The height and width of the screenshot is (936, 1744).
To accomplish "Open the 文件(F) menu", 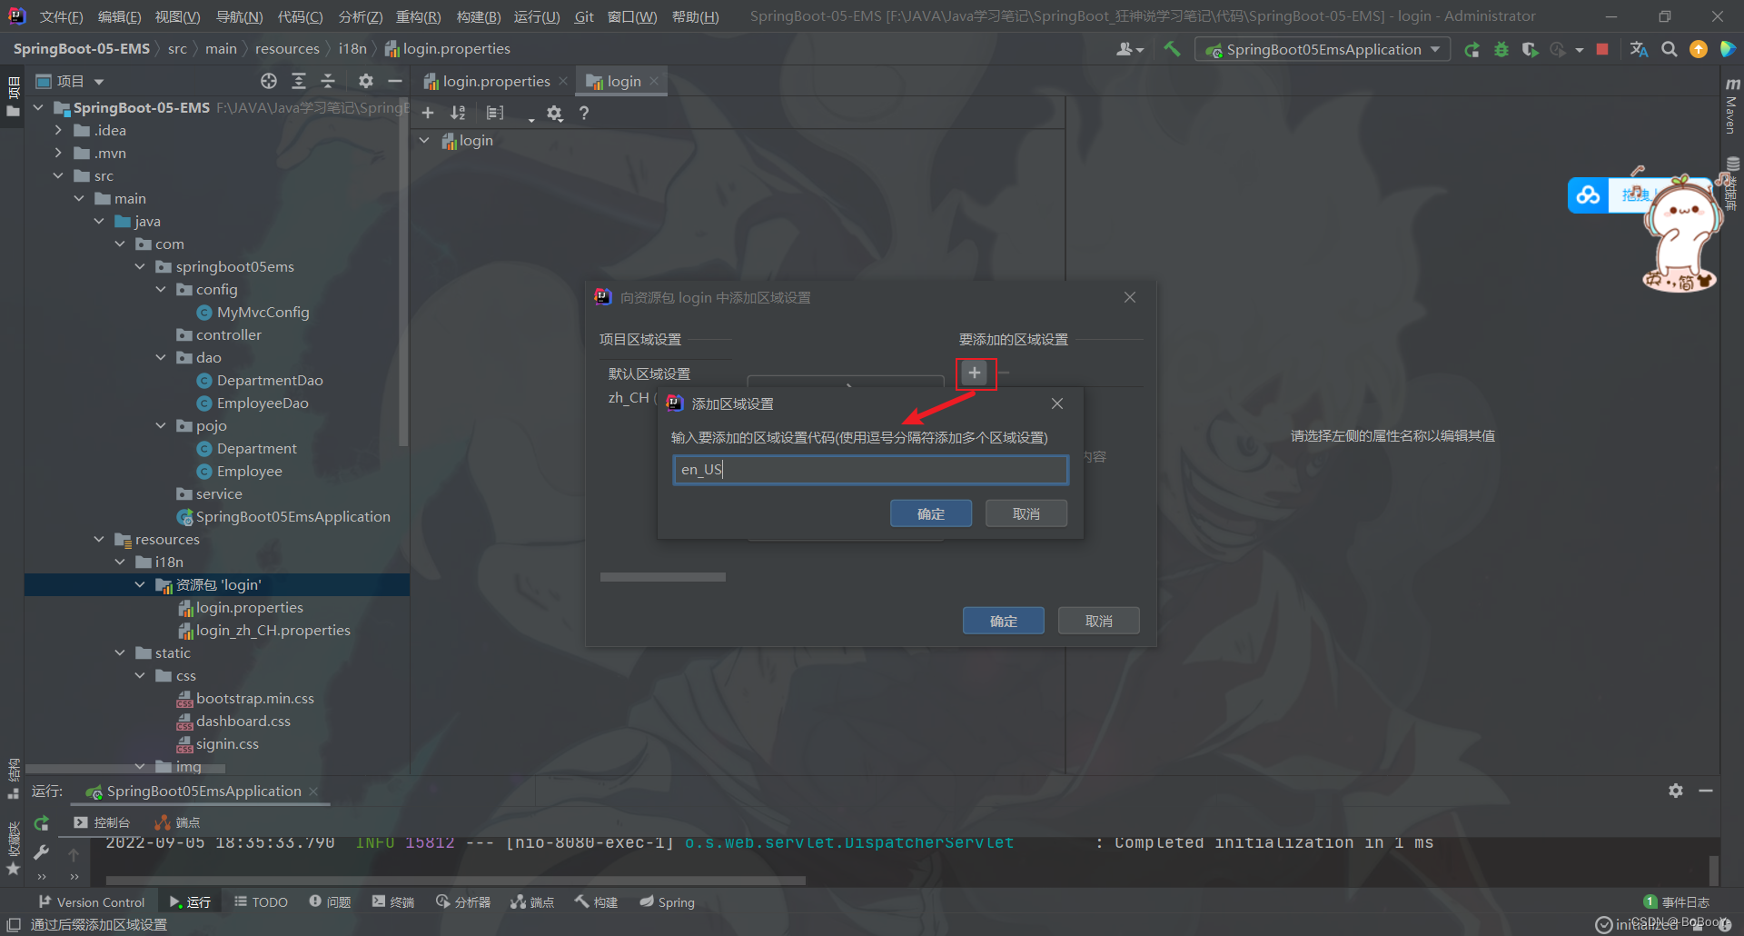I will pos(61,16).
